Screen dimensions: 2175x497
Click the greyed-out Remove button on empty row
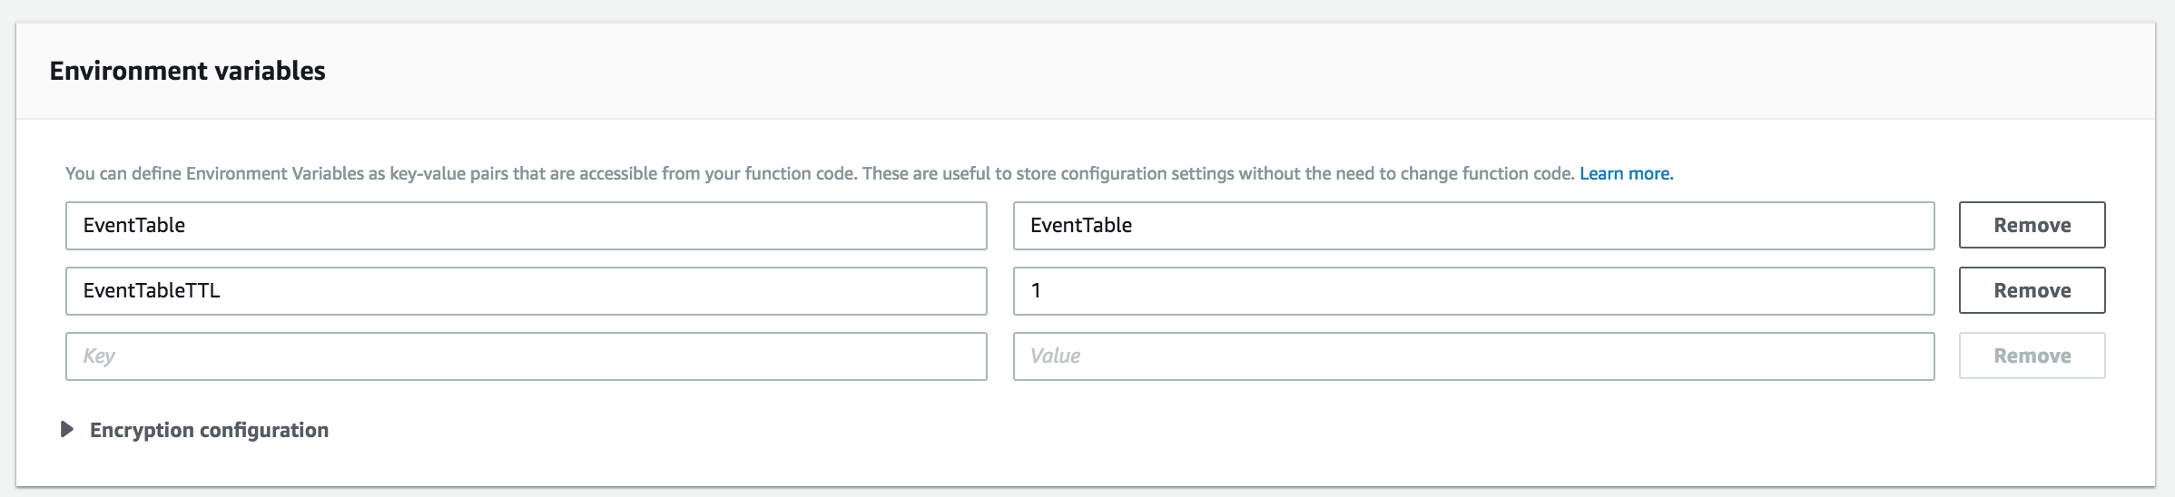click(2032, 356)
